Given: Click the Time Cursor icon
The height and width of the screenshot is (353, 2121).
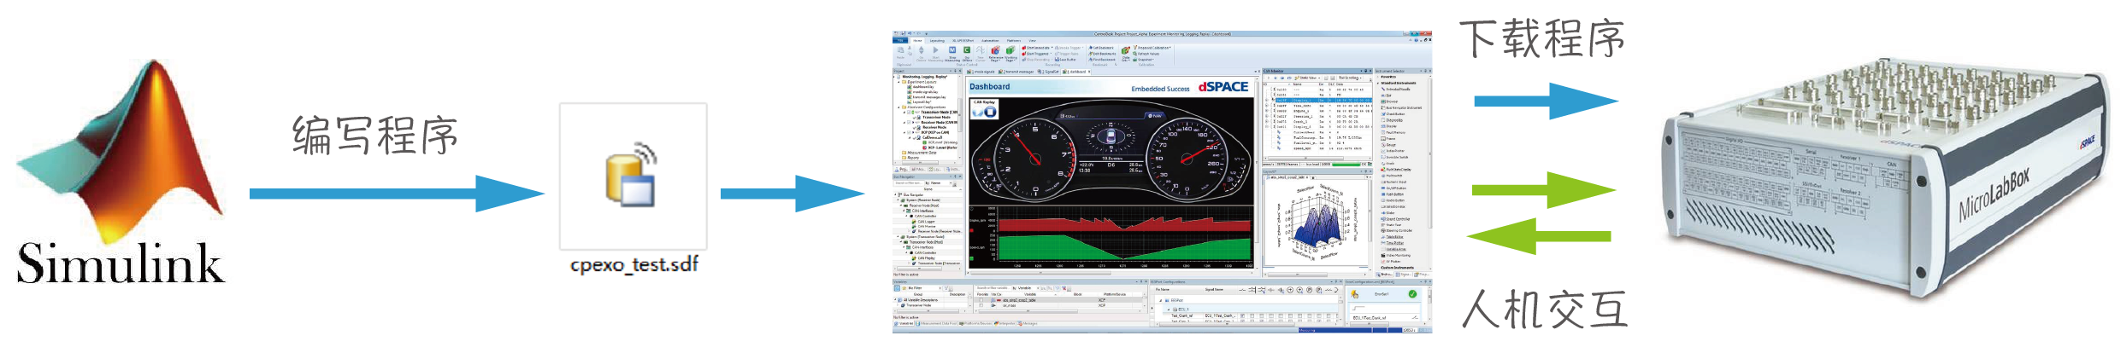Looking at the screenshot, I should (x=980, y=49).
